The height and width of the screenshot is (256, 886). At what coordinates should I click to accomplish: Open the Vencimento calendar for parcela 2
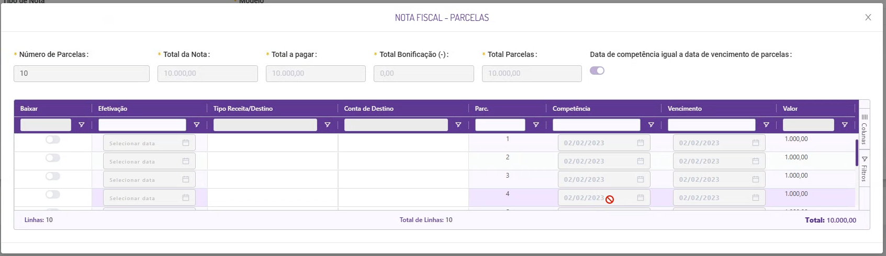pyautogui.click(x=755, y=161)
